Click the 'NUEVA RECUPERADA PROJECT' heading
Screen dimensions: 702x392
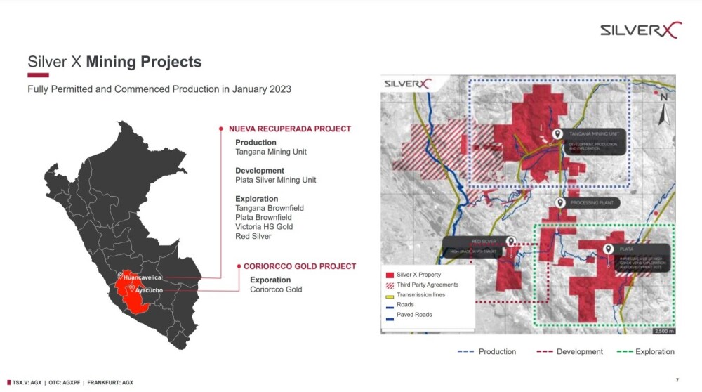click(x=290, y=129)
